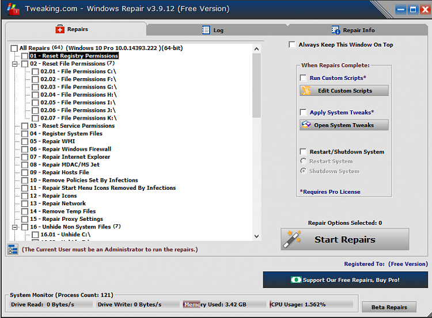The image size is (432, 318).
Task: Click the Open System Tweaks icon
Action: tap(306, 125)
